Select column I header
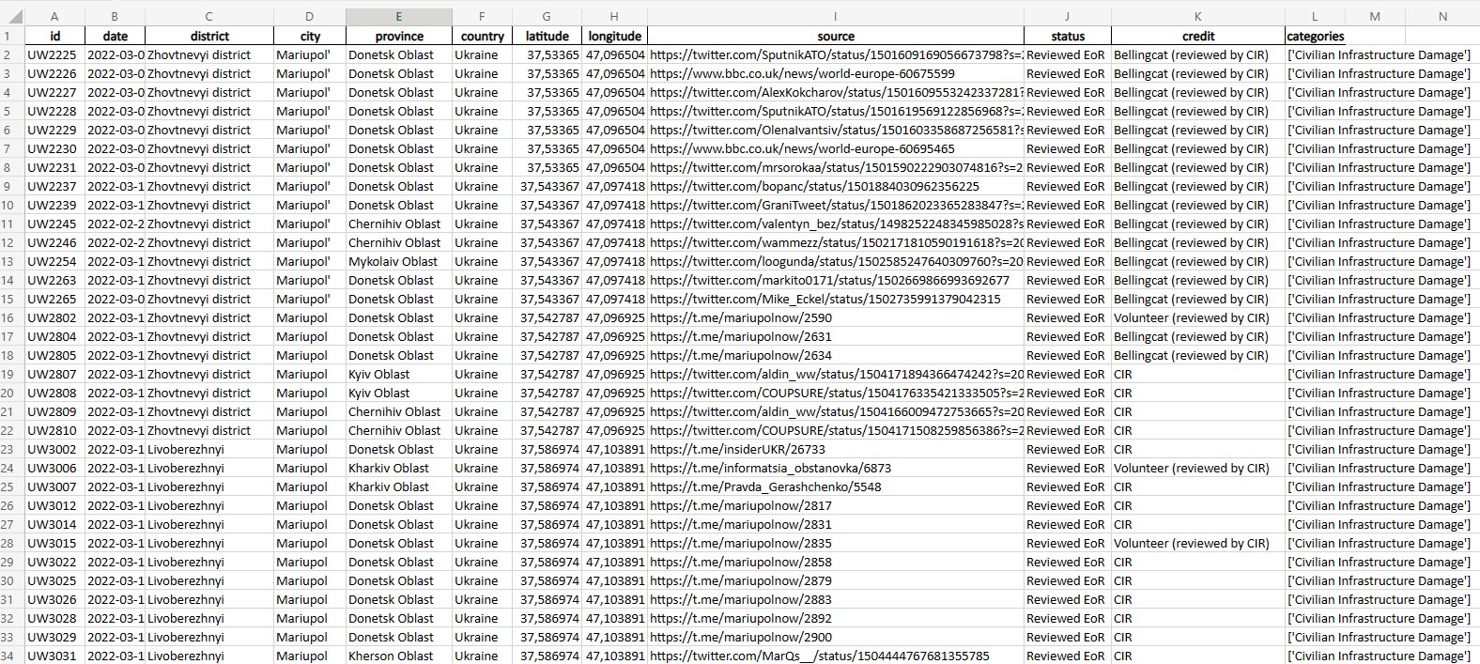This screenshot has width=1480, height=664. tap(836, 17)
